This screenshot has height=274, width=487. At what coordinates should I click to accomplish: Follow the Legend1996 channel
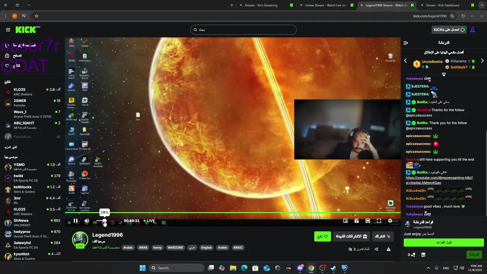pyautogui.click(x=323, y=236)
